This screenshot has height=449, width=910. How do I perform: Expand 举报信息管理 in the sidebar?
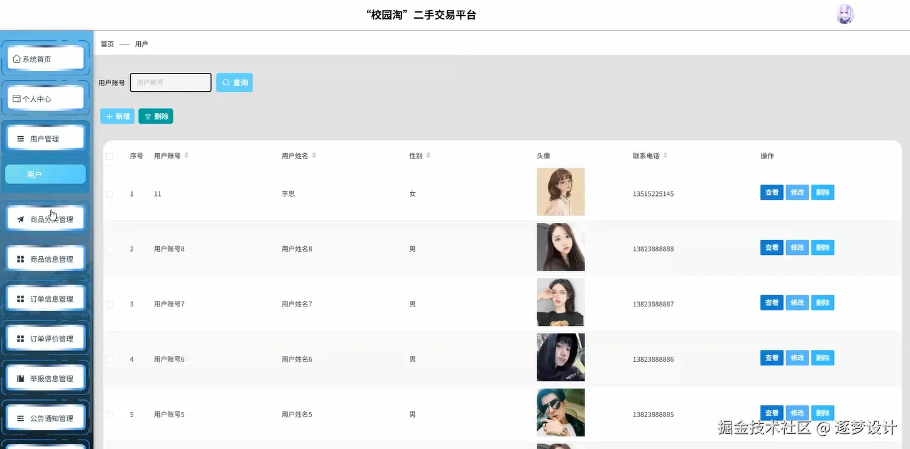[45, 378]
